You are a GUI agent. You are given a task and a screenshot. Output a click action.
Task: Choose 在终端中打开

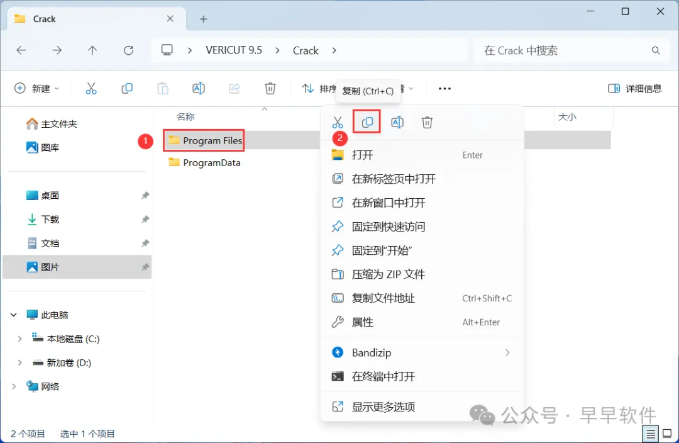[x=422, y=377]
